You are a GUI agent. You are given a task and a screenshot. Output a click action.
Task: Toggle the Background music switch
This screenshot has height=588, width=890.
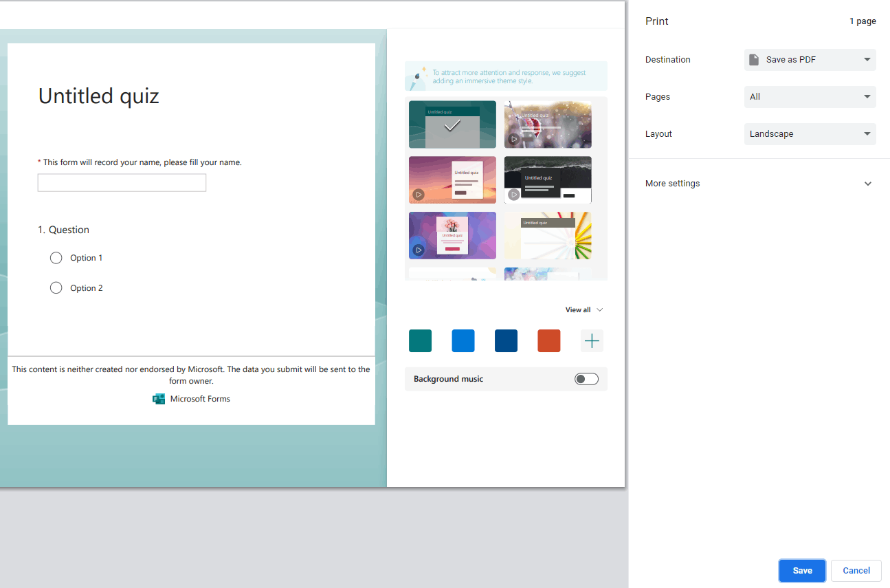(x=586, y=379)
